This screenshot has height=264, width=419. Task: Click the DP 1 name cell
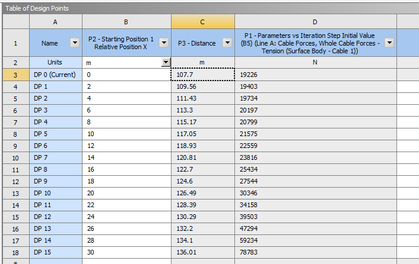pos(56,86)
